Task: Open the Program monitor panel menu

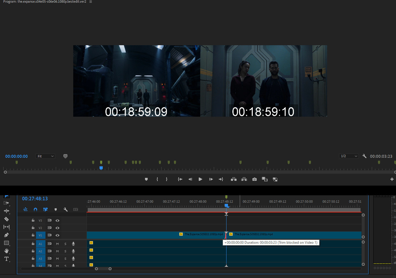Action: pos(91,2)
